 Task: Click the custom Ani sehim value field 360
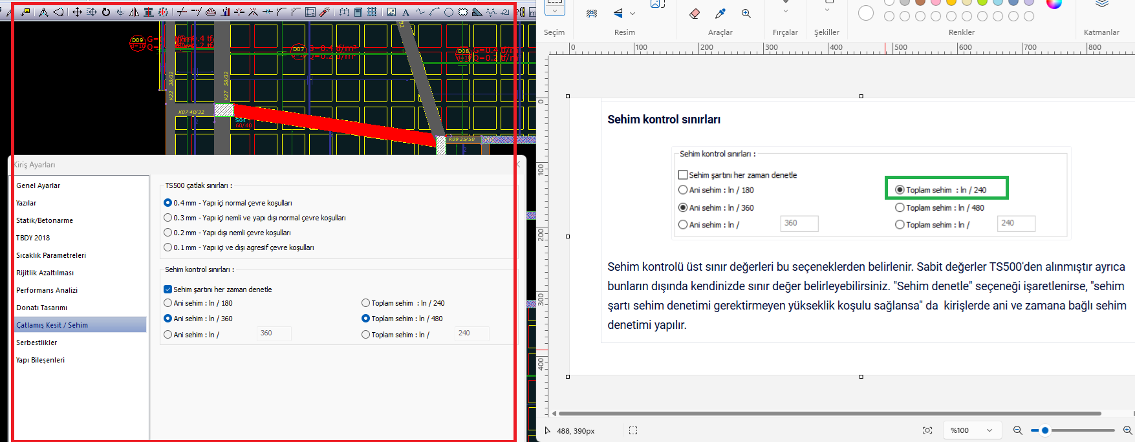[274, 333]
